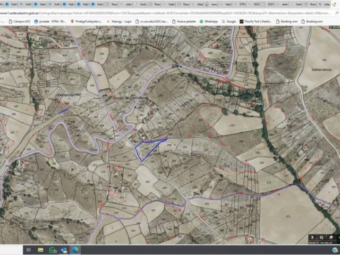340x255 pixels.
Task: Open the Task View taskbar button
Action: (x=28, y=250)
